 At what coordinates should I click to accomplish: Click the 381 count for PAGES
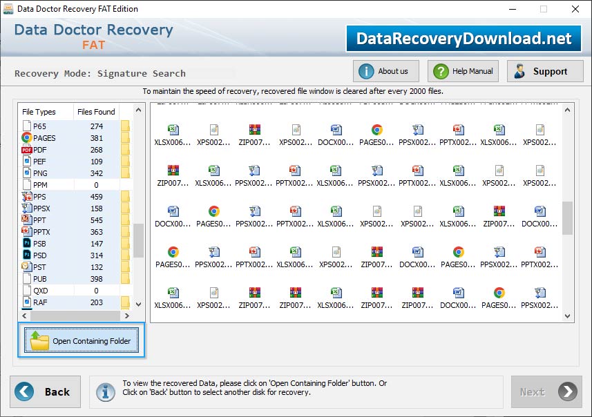(96, 138)
